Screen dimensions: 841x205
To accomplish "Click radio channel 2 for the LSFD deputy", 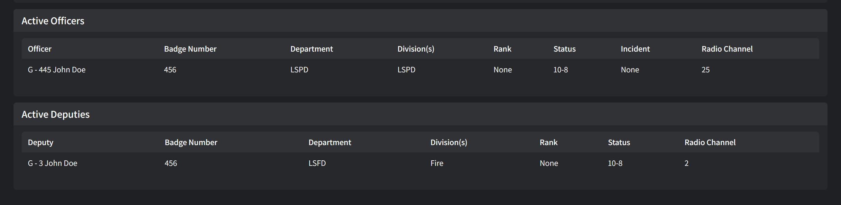I will [687, 163].
